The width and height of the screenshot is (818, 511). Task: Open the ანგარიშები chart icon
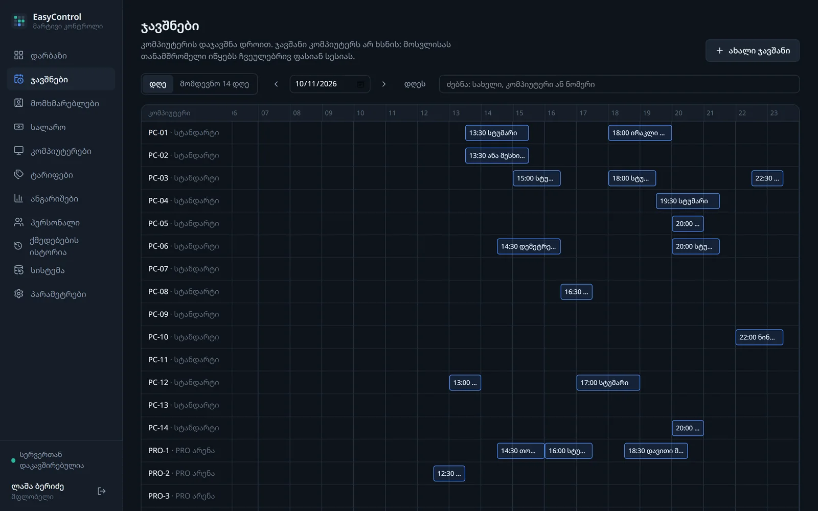19,199
